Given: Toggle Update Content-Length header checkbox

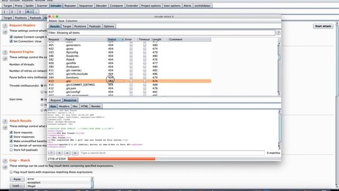Looking at the screenshot, I should coord(11,37).
